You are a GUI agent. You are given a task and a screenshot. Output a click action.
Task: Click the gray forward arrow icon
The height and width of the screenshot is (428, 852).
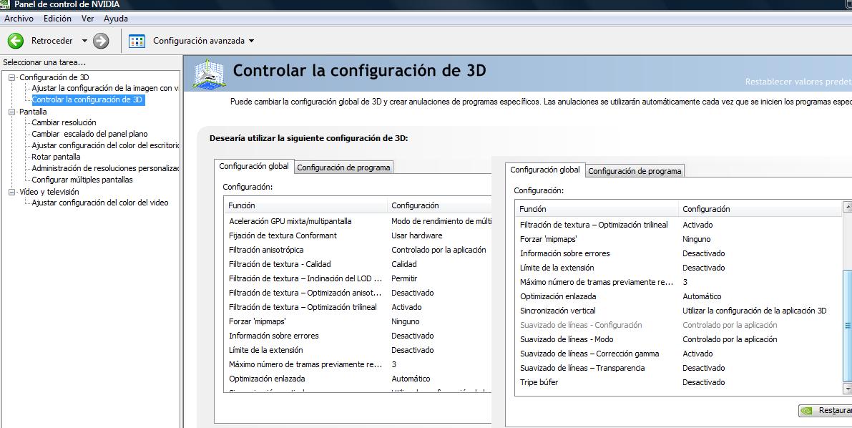(102, 41)
